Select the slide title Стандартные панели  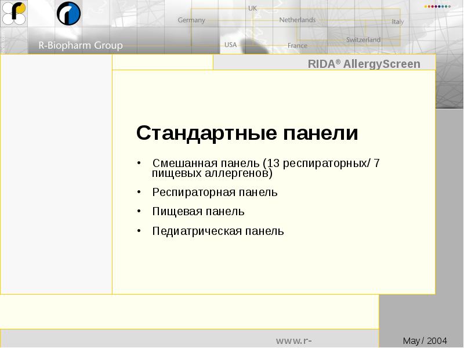click(247, 133)
